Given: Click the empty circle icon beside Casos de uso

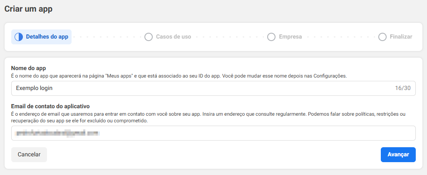Looking at the screenshot, I should (149, 37).
